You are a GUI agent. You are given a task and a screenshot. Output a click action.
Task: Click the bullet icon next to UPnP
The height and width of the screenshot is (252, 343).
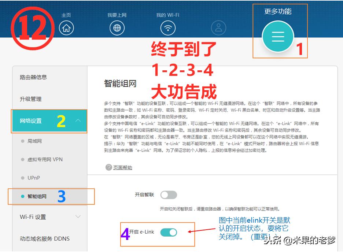(23, 178)
